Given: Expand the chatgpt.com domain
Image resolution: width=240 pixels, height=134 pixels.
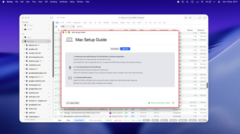Looking at the screenshot, I should tap(24, 77).
